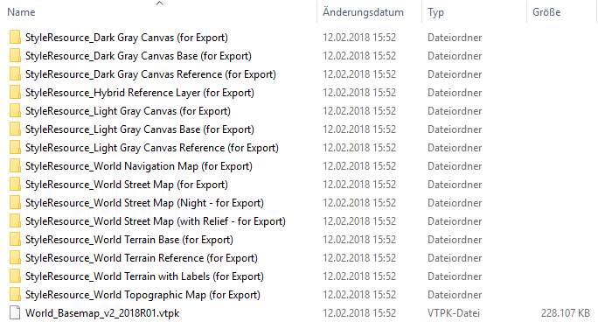The image size is (598, 329).
Task: Click file icon of World_Basemap_v2_2018R01.vtpk
Action: 15,313
